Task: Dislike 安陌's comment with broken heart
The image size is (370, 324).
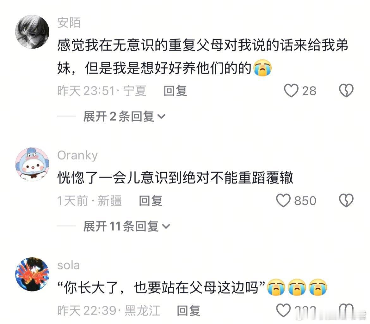Action: [346, 91]
